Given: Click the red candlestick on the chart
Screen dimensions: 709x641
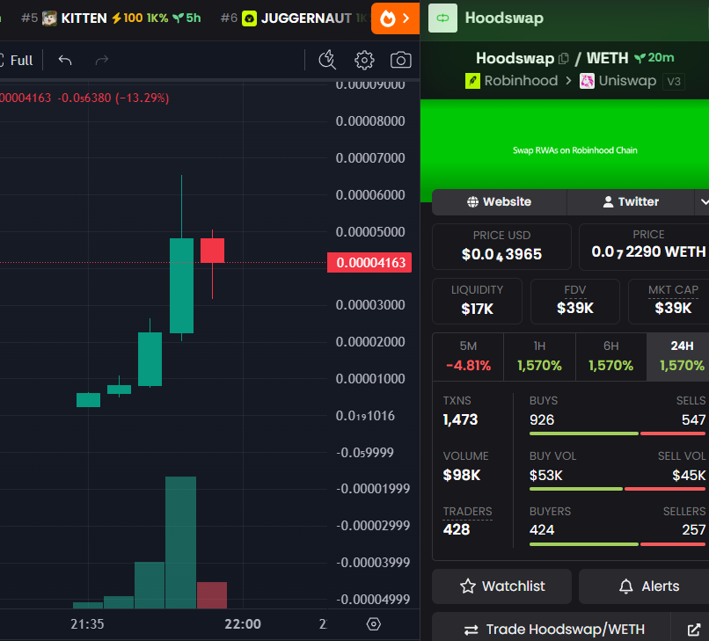Looking at the screenshot, I should pyautogui.click(x=213, y=251).
